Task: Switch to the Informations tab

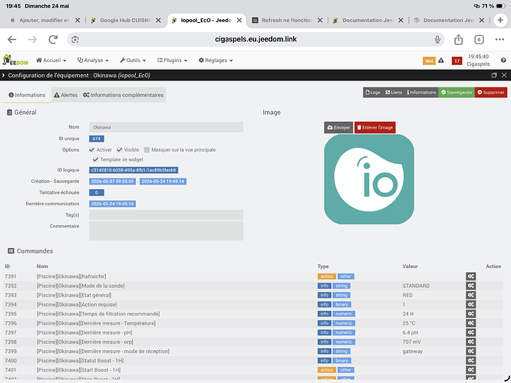Action: (27, 95)
